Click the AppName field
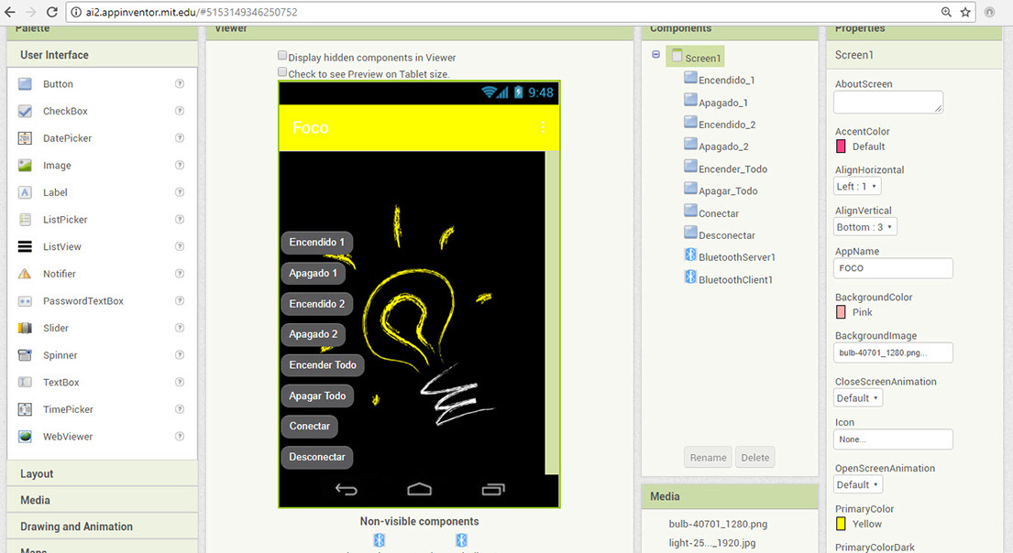This screenshot has width=1013, height=553. (893, 268)
